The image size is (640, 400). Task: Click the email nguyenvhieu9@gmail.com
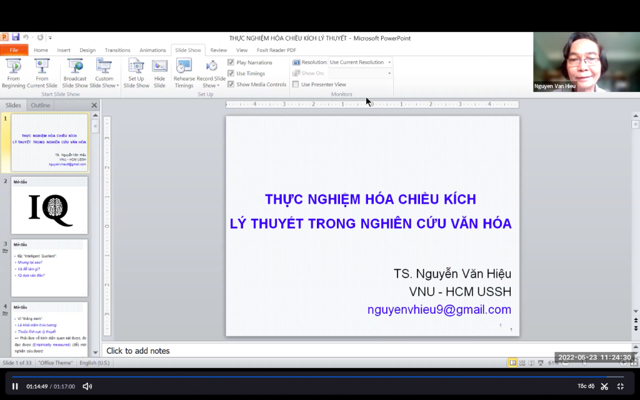[x=439, y=309]
